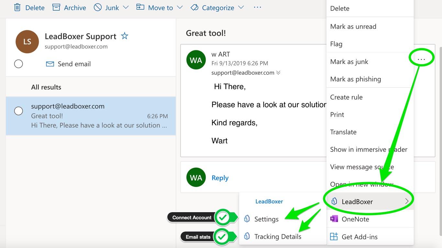Click the Delete trash icon in toolbar
Screen dimensions: 442x248
[x=17, y=7]
